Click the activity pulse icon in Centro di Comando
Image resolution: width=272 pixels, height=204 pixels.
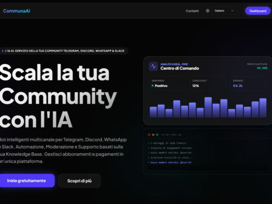pos(153,66)
